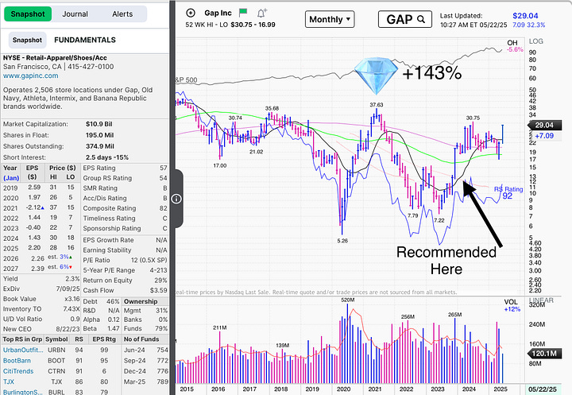Toggle the LOG price scale label
The height and width of the screenshot is (395, 572).
536,41
